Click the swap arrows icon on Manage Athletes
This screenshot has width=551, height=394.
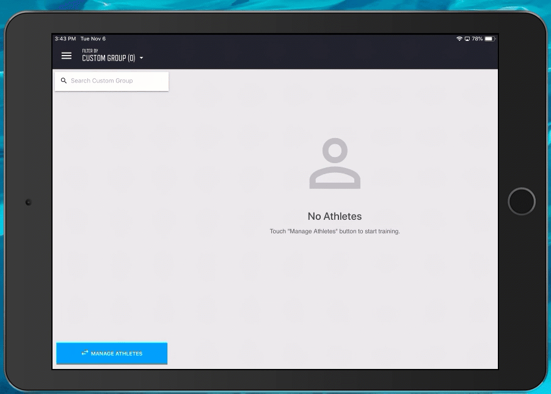coord(85,352)
